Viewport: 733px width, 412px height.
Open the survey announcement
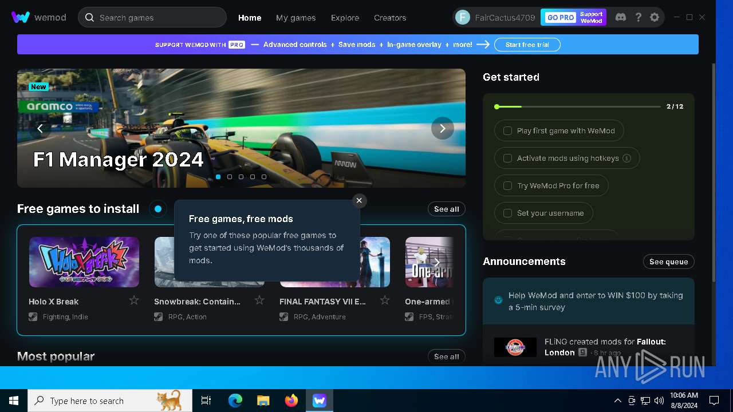pos(589,301)
